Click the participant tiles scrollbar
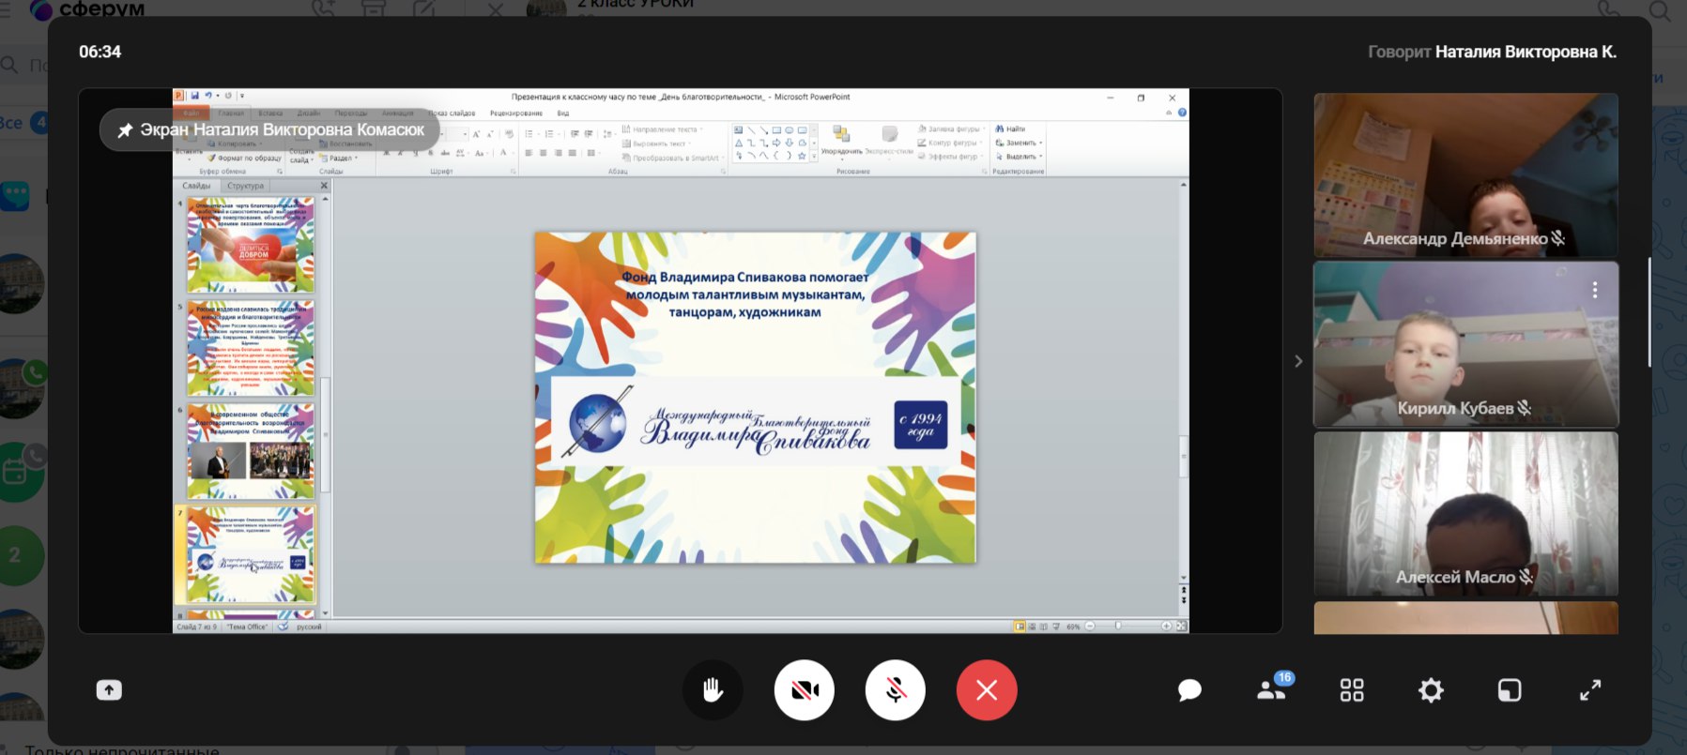The width and height of the screenshot is (1687, 755). (1649, 311)
